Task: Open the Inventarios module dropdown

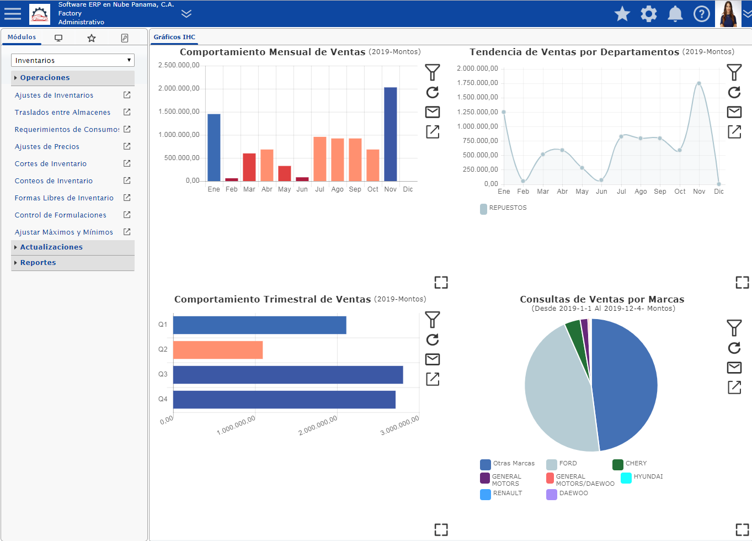Action: pyautogui.click(x=73, y=60)
